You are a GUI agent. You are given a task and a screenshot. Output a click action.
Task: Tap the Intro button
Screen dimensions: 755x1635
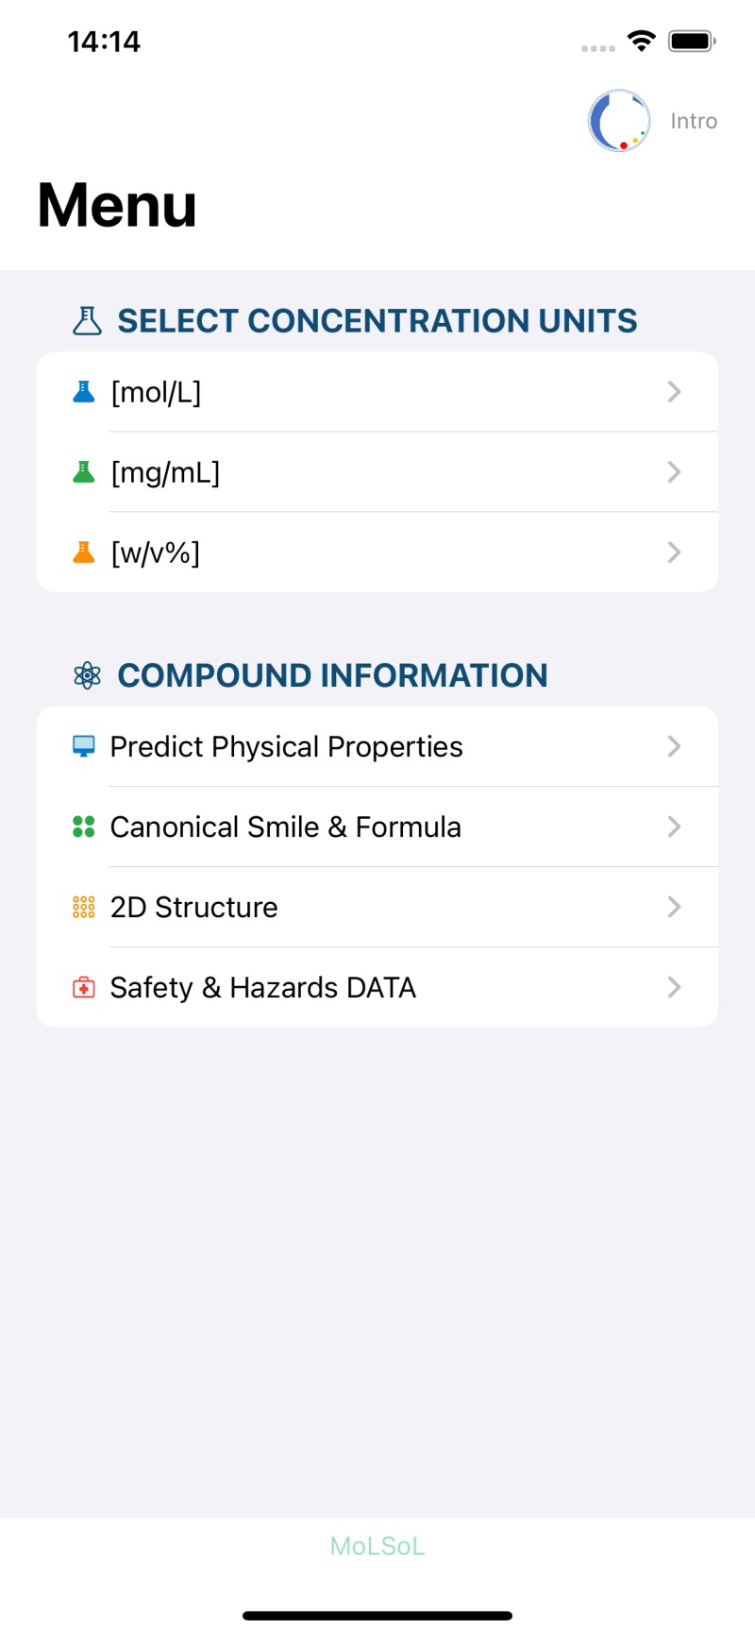point(694,121)
